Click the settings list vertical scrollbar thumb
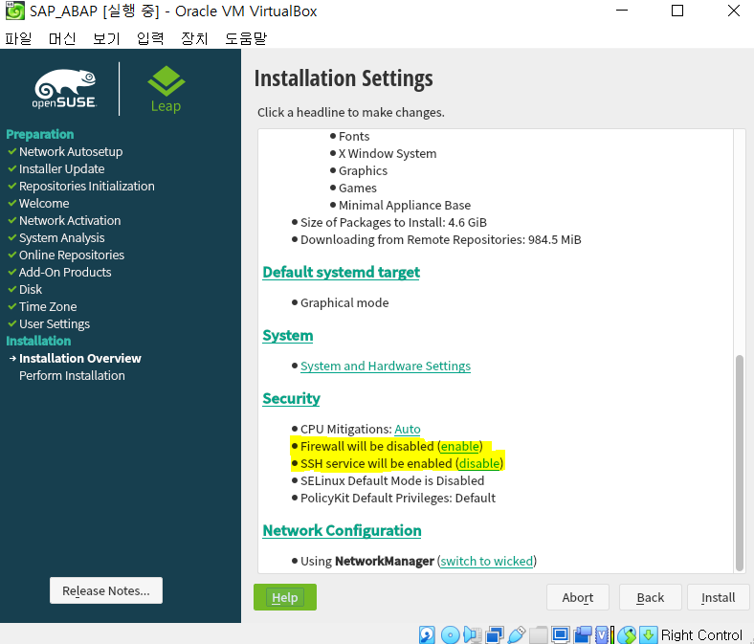 [x=740, y=462]
